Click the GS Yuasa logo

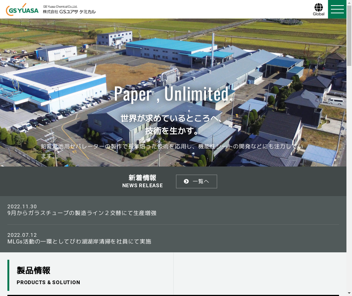[x=22, y=10]
